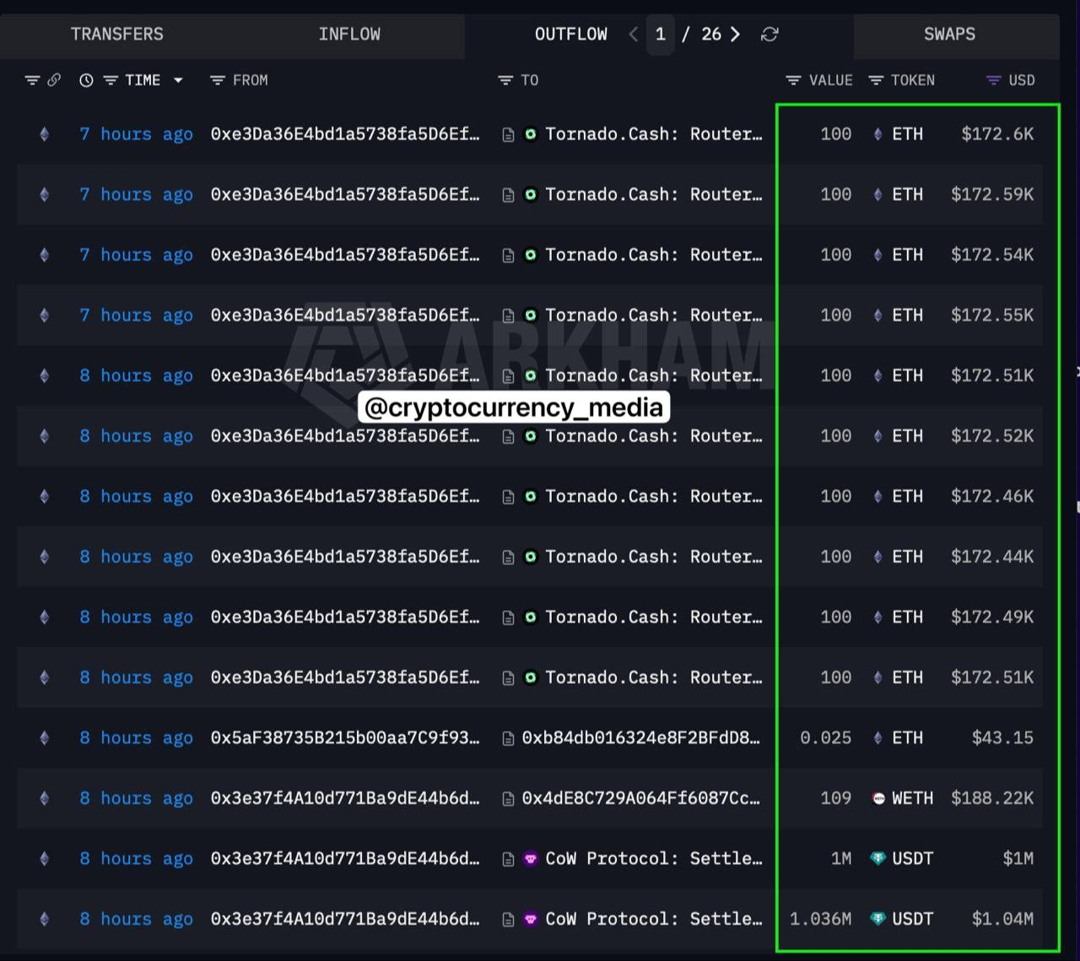Open CoW Protocol Settle in $1.04M row
Image resolution: width=1080 pixels, height=961 pixels.
tap(653, 919)
